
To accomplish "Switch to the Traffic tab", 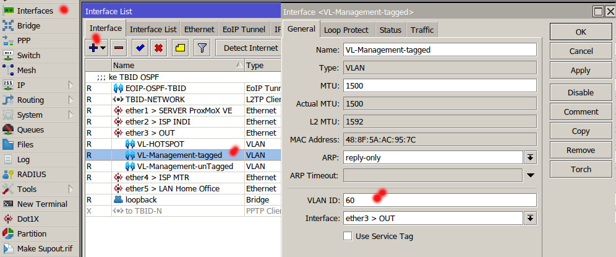I will click(422, 30).
